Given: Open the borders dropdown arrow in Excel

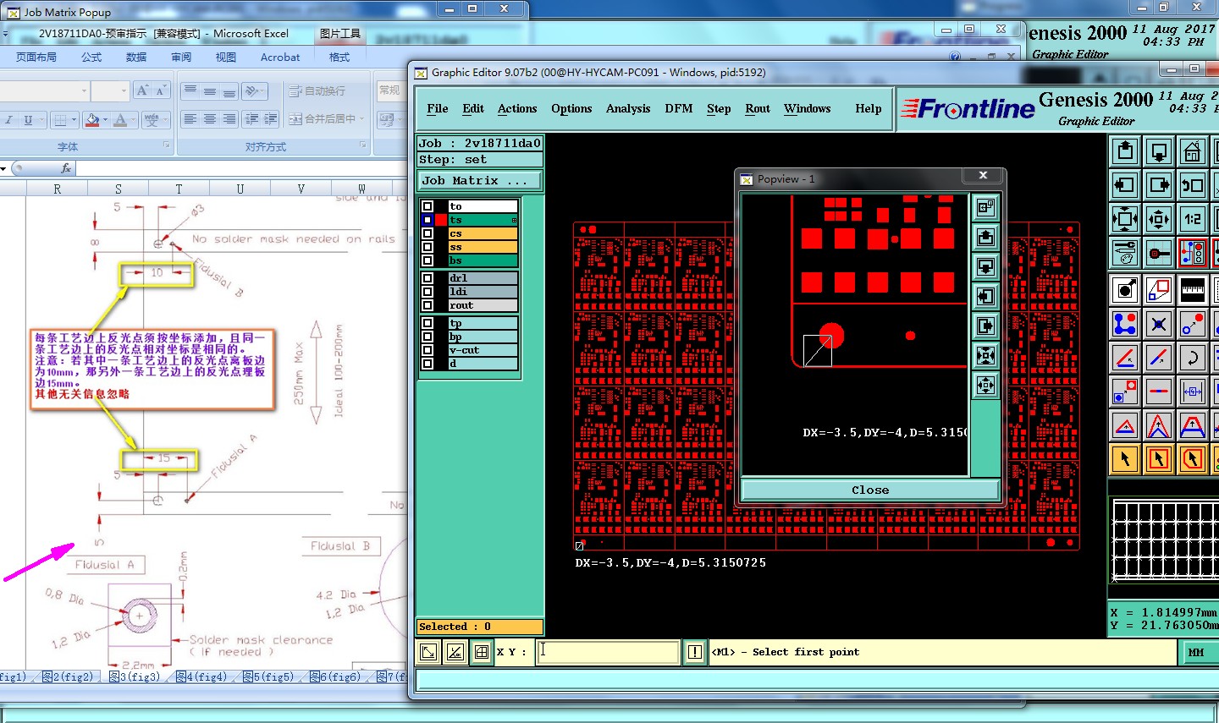Looking at the screenshot, I should click(x=74, y=120).
